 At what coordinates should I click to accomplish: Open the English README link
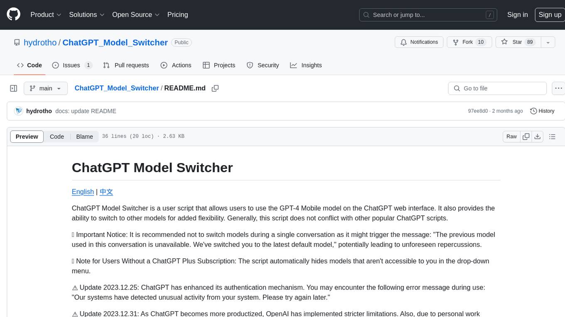pyautogui.click(x=83, y=192)
